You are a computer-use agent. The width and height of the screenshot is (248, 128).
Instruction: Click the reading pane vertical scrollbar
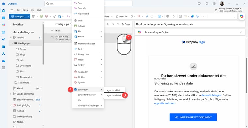(x=246, y=75)
